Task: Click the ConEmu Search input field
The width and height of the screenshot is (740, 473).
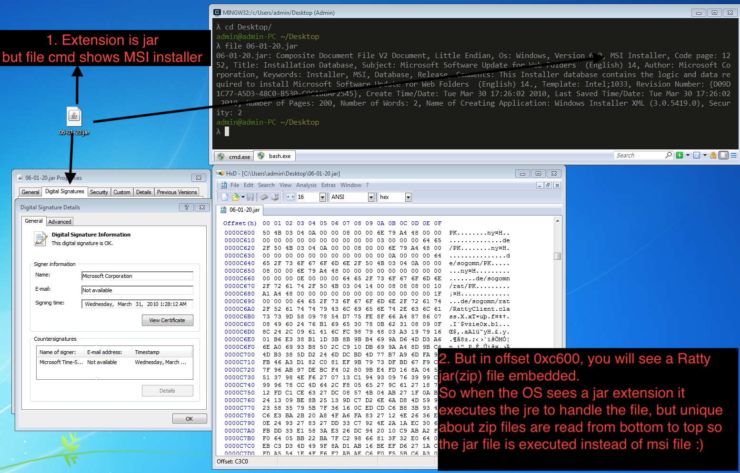Action: pyautogui.click(x=640, y=155)
